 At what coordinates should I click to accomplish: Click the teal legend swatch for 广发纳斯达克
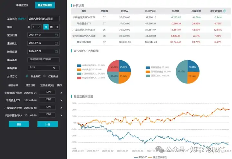click(79, 74)
